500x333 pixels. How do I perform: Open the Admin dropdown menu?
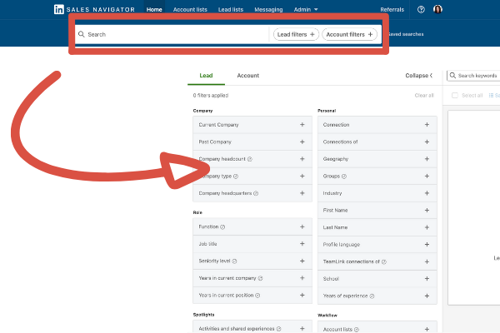coord(306,9)
